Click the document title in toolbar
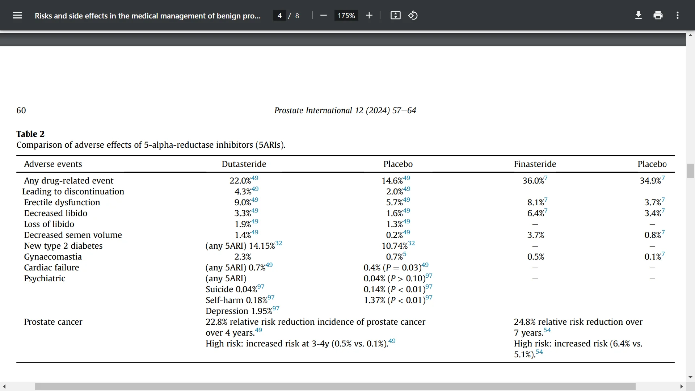Image resolution: width=695 pixels, height=391 pixels. [148, 16]
